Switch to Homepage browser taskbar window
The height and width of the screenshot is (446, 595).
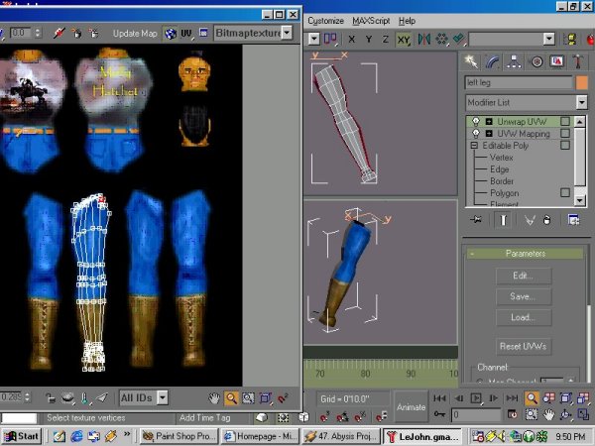pyautogui.click(x=260, y=436)
